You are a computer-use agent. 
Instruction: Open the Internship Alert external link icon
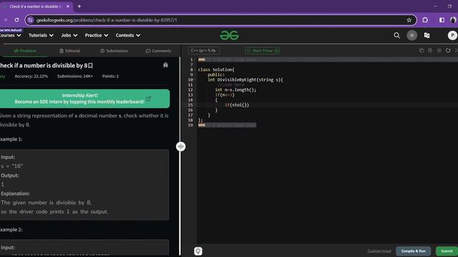point(148,99)
